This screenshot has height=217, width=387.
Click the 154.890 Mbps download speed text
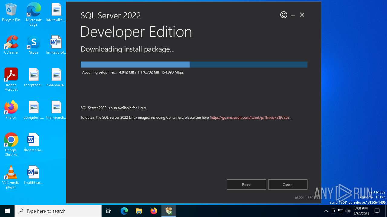[172, 72]
